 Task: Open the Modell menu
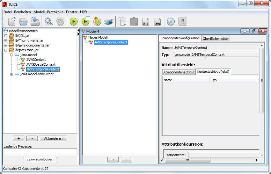pyautogui.click(x=39, y=12)
